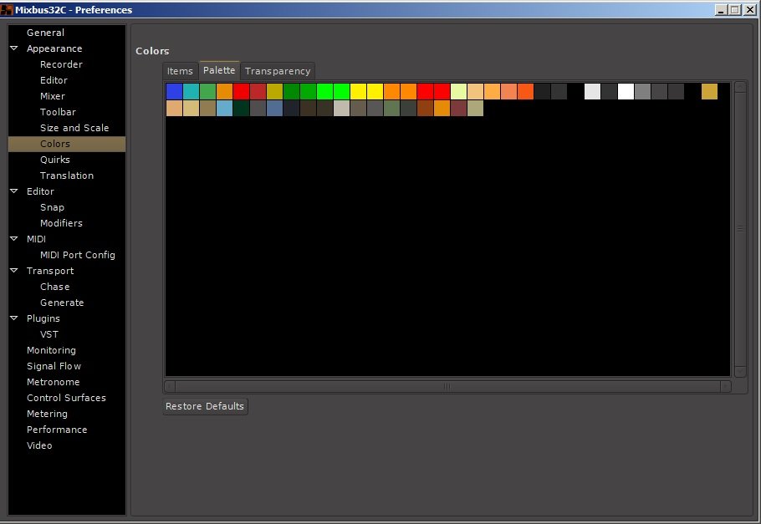This screenshot has width=761, height=524.
Task: Choose the pure white palette swatch
Action: [x=626, y=91]
